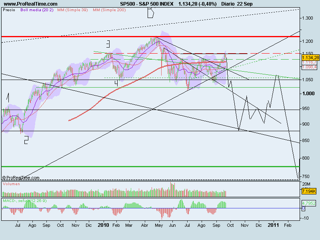
Task: Select the SP500 - S&P 500 INDEX title
Action: tap(146, 4)
